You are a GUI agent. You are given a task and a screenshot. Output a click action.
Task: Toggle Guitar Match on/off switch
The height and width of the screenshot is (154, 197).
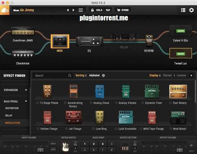[75, 146]
